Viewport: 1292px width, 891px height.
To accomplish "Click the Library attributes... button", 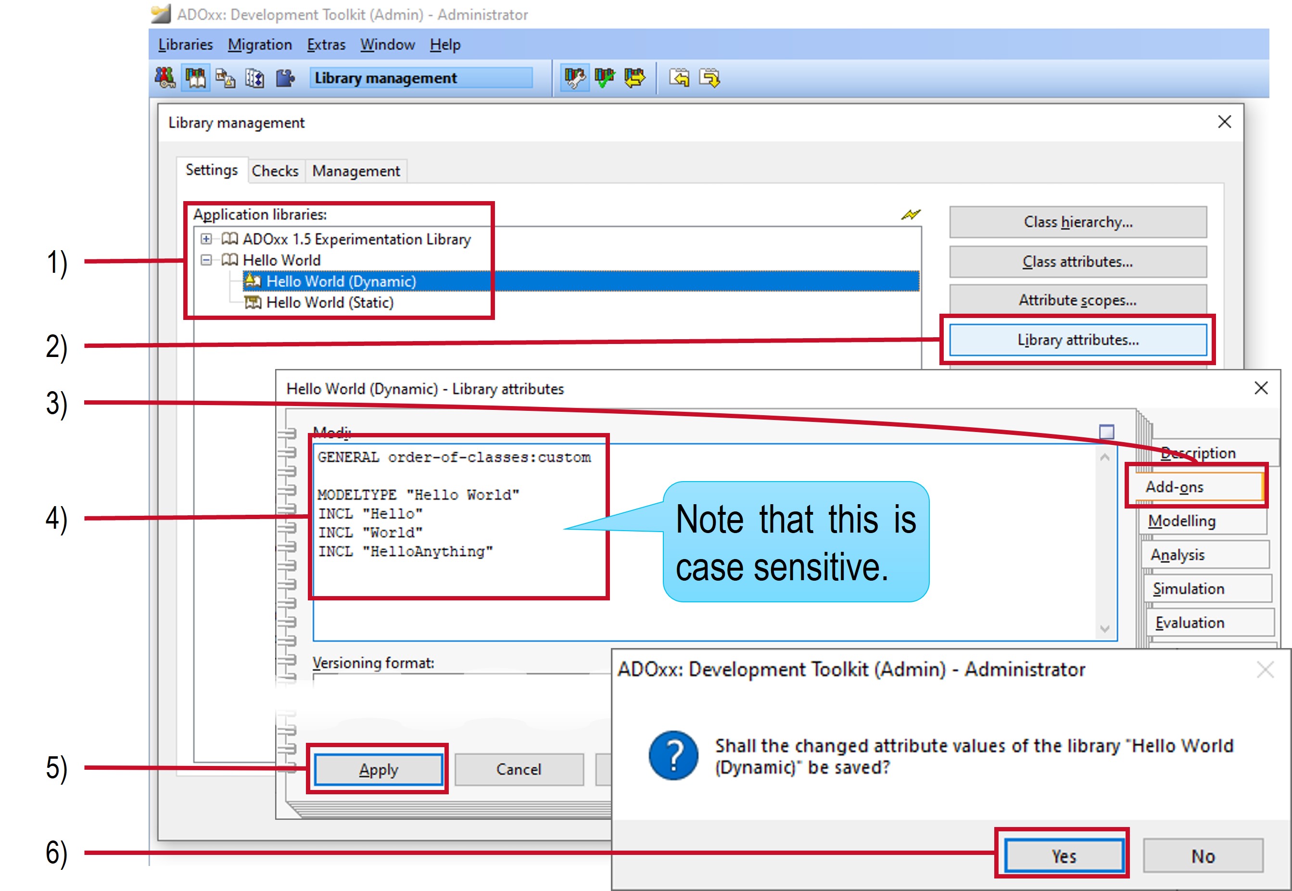I will click(x=1077, y=340).
